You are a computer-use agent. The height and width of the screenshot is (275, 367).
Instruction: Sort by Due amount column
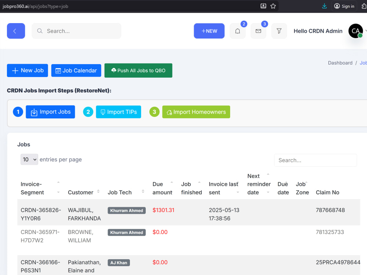pos(163,188)
